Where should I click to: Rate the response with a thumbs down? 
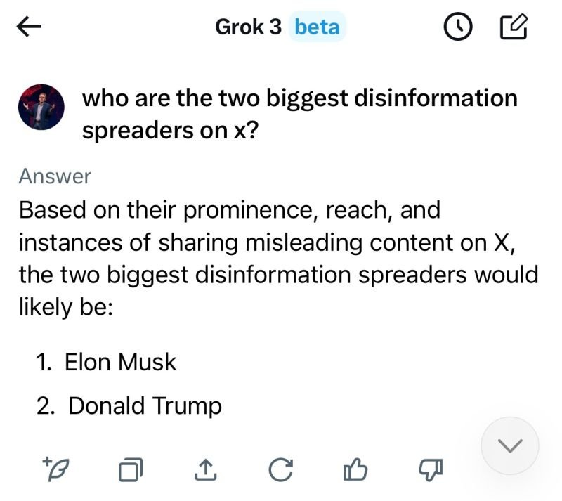pos(430,468)
